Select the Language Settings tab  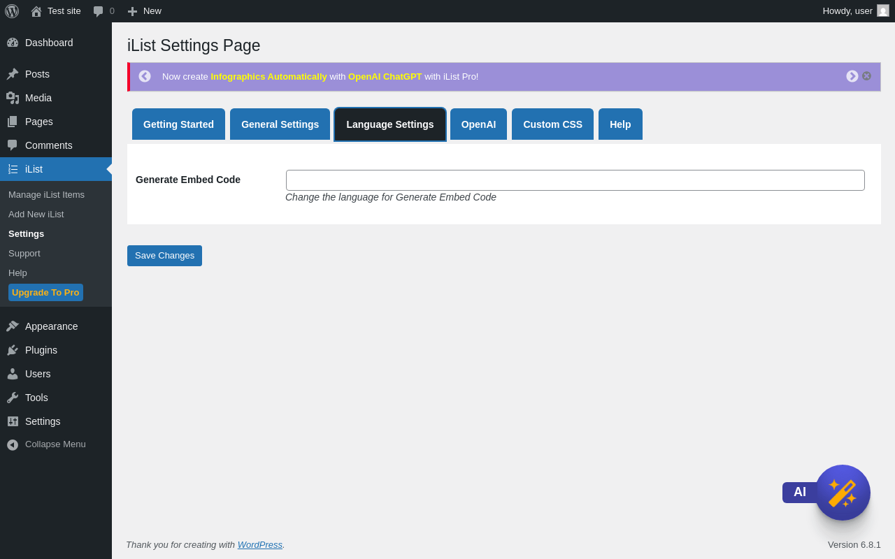pyautogui.click(x=390, y=124)
